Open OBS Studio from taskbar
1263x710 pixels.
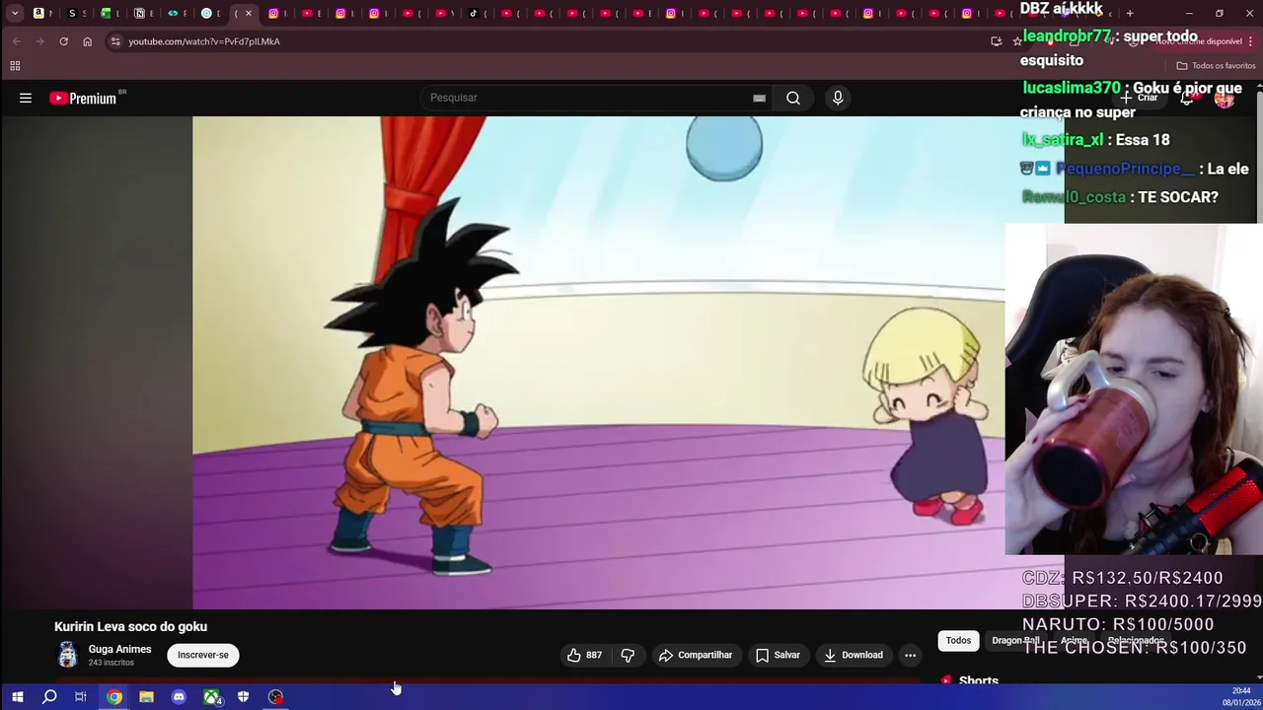click(x=275, y=697)
